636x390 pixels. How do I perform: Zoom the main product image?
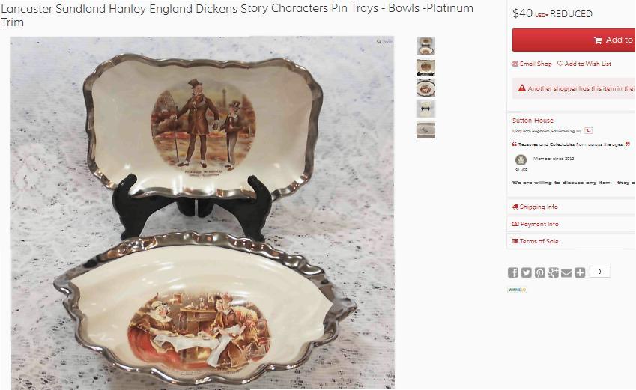384,42
